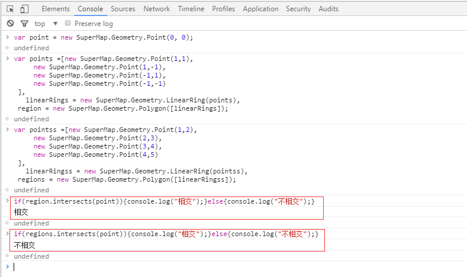Open the Timeline tab
Image resolution: width=467 pixels, height=277 pixels.
click(191, 9)
